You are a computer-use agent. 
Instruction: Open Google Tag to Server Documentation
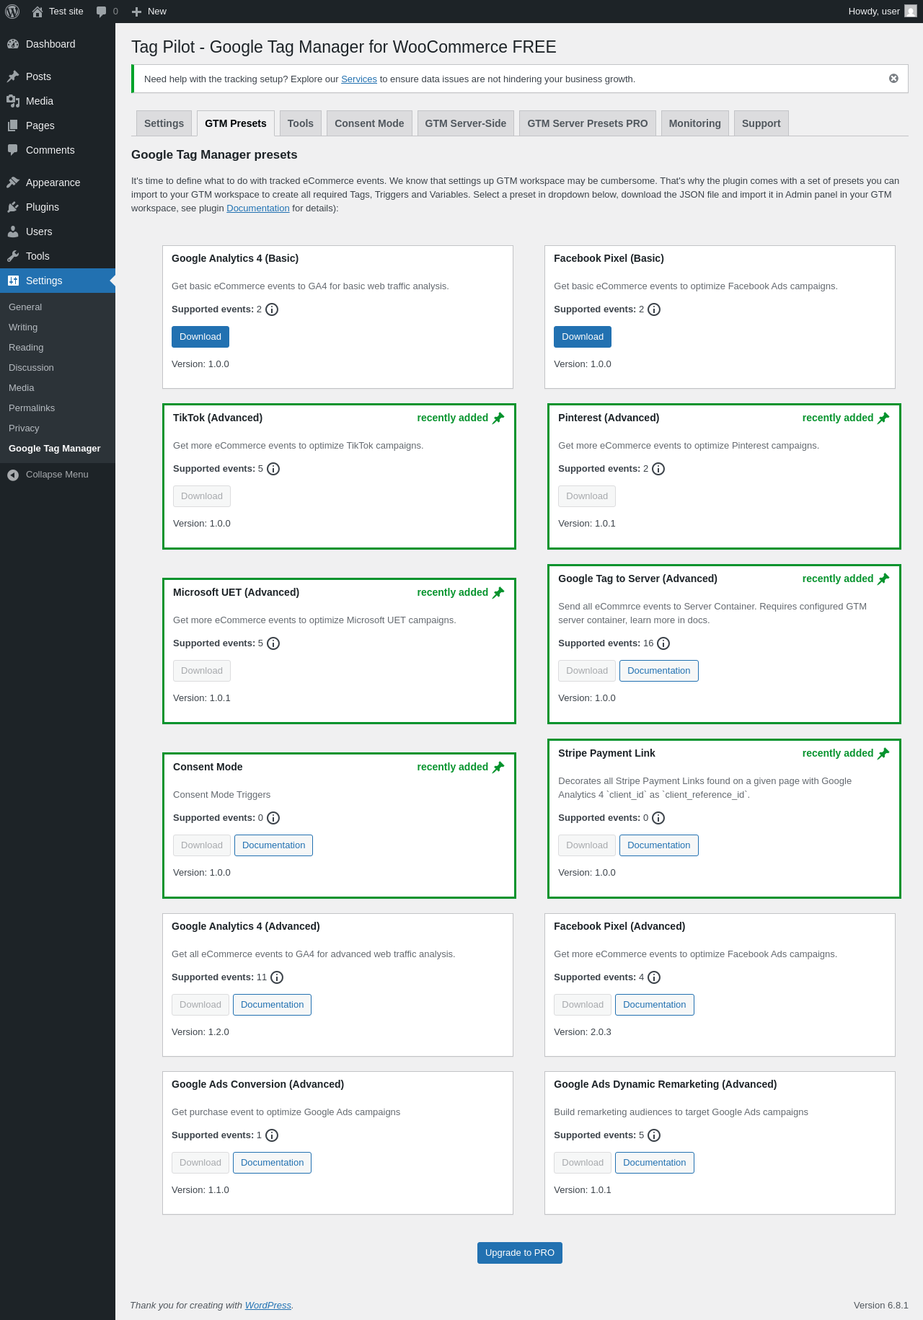(659, 671)
